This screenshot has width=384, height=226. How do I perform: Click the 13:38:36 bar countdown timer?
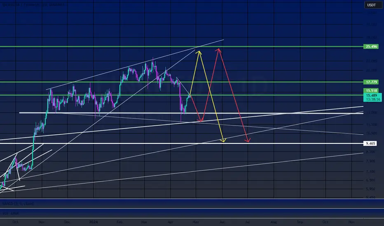click(x=373, y=99)
